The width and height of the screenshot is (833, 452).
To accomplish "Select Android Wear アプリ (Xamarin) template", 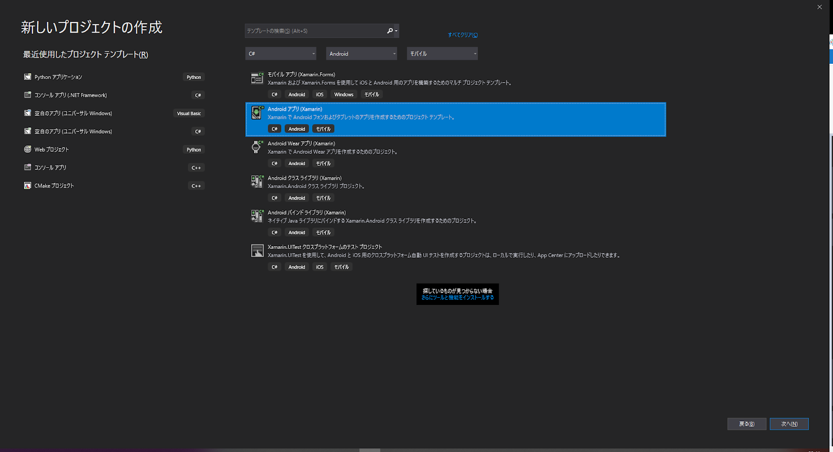I will point(456,154).
